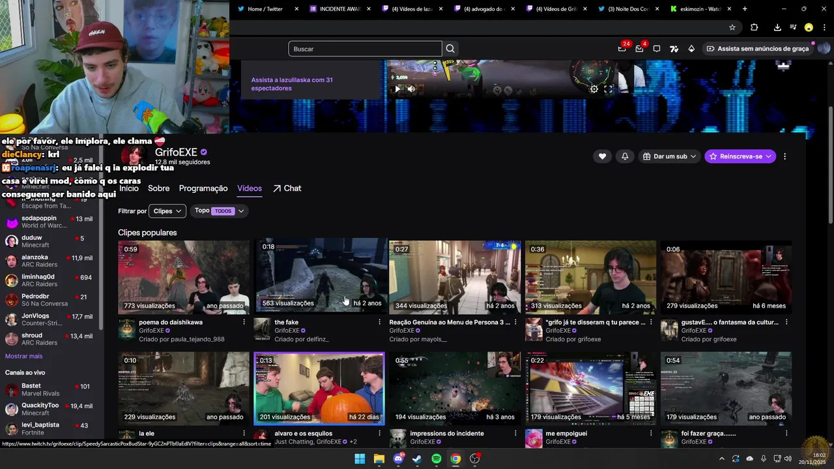Expand the 'Topo TODOS' sort dropdown
The width and height of the screenshot is (834, 469).
(220, 211)
